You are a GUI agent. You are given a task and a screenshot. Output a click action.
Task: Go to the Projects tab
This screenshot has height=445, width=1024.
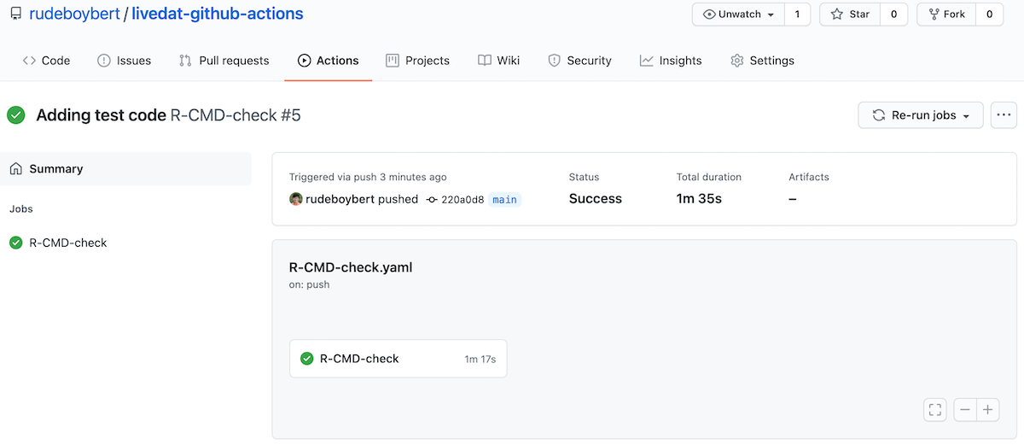[417, 61]
